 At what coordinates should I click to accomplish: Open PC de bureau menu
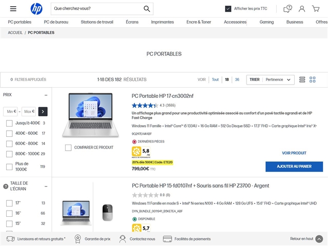pyautogui.click(x=56, y=22)
